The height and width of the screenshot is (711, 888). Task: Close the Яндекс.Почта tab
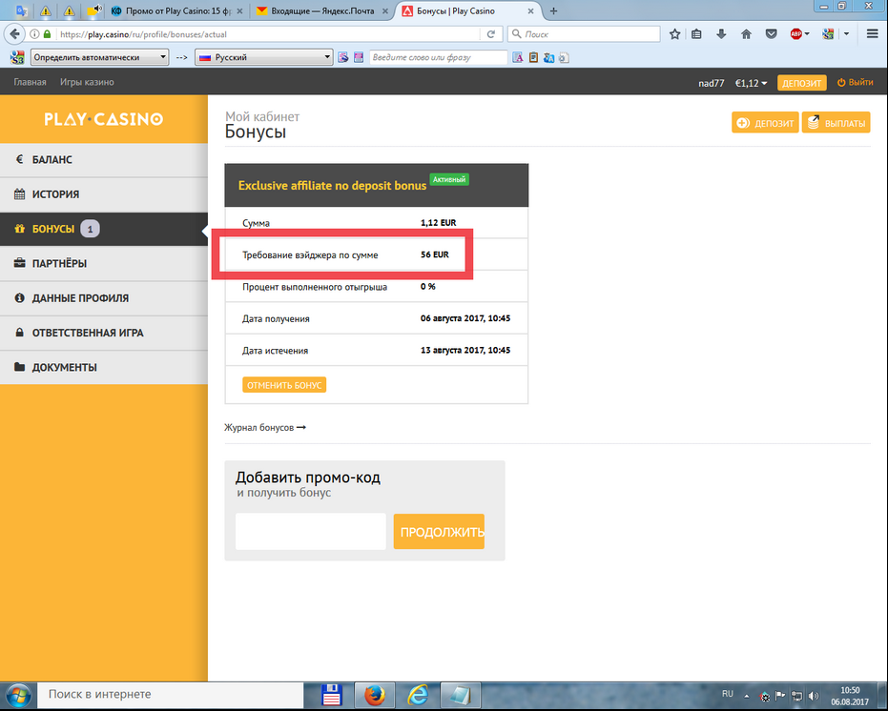(x=385, y=10)
